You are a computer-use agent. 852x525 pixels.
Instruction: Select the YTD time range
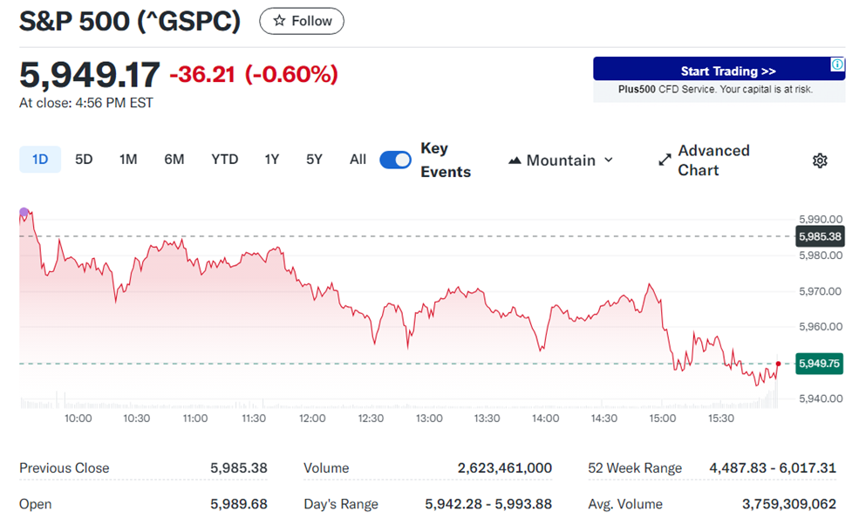(224, 160)
